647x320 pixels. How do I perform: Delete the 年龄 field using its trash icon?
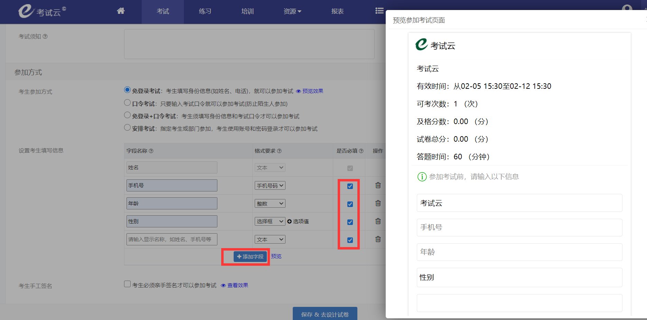377,204
